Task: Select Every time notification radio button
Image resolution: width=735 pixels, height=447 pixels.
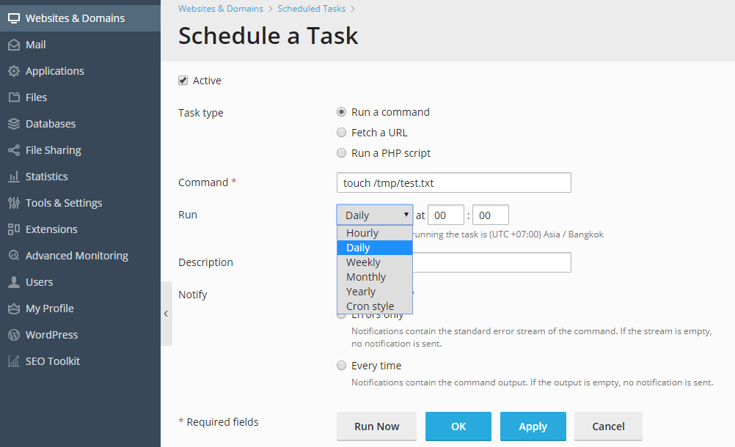Action: (x=341, y=366)
